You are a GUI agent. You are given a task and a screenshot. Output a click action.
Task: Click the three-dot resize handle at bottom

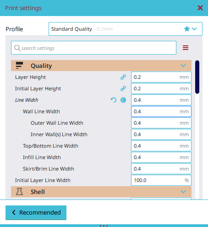(x=104, y=226)
